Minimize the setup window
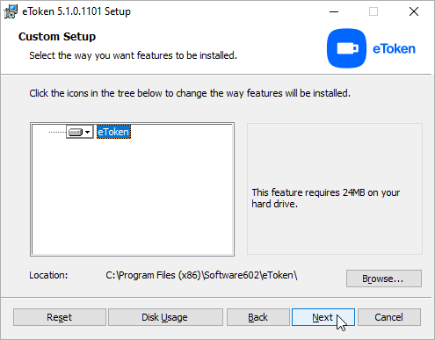This screenshot has height=340, width=435. point(334,11)
